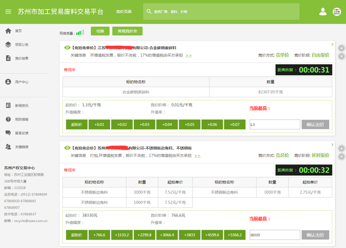This screenshot has width=346, height=248.
Task: Open 留言反馈 feedback page
Action: 21,133
